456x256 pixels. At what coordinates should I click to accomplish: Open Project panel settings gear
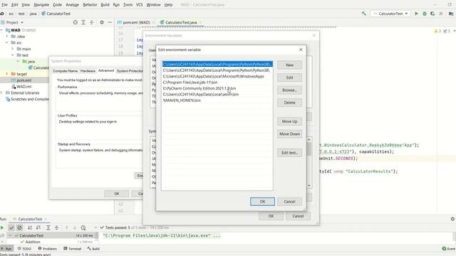coord(102,22)
